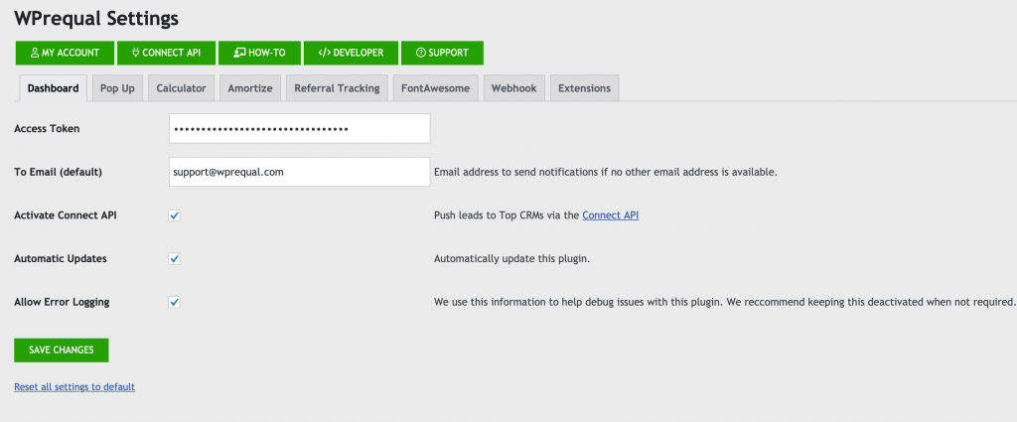1017x422 pixels.
Task: Switch to the FontAwesome tab
Action: pyautogui.click(x=435, y=88)
